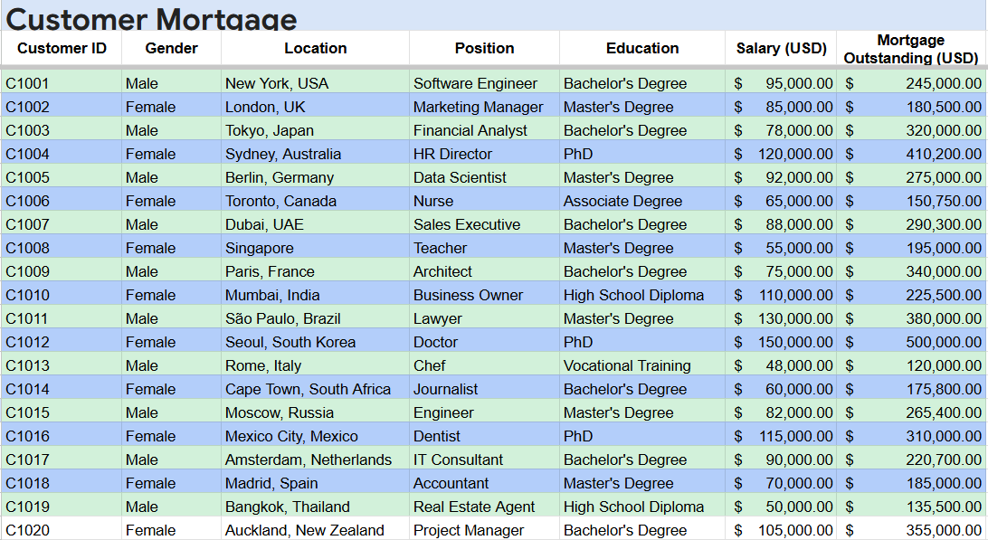Select the Gender column header
The height and width of the screenshot is (540, 988).
pos(171,48)
